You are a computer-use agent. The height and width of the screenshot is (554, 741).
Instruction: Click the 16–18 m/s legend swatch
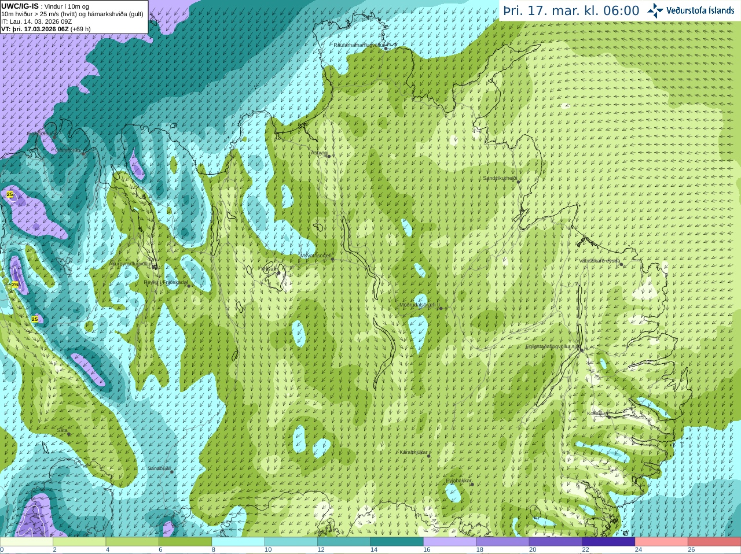pyautogui.click(x=450, y=542)
